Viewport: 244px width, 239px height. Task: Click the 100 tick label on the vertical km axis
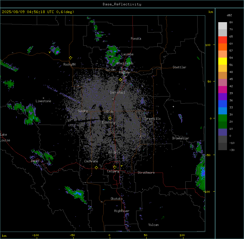[208, 45]
